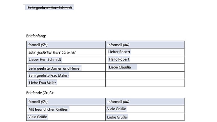This screenshot has height=122, width=217.
Task: Click 'Sehr geehrte Damen und Herren'
Action: (55, 68)
